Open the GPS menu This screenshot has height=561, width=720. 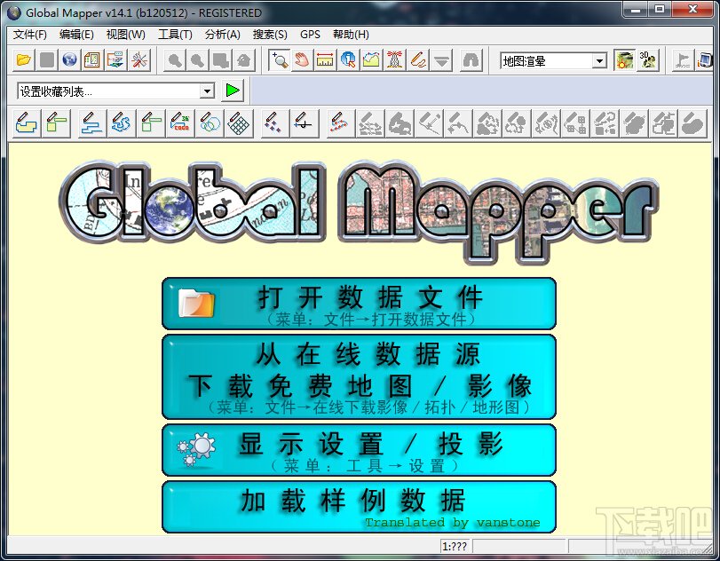click(310, 35)
